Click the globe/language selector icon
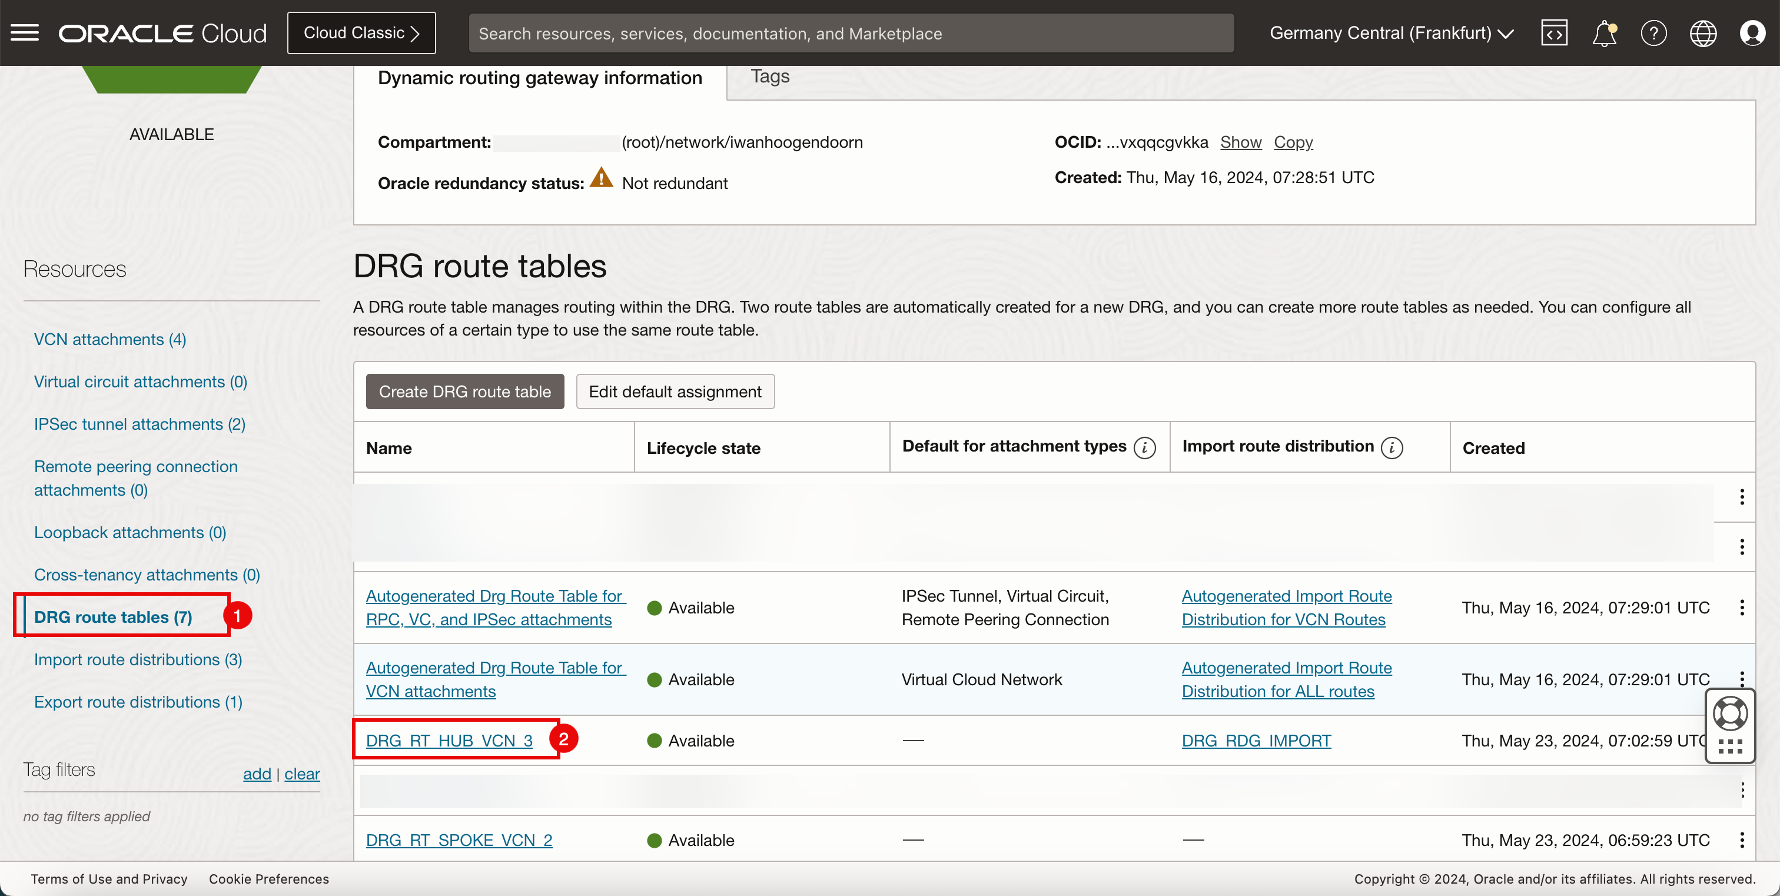Screen dimensions: 1780x896 click(1703, 32)
